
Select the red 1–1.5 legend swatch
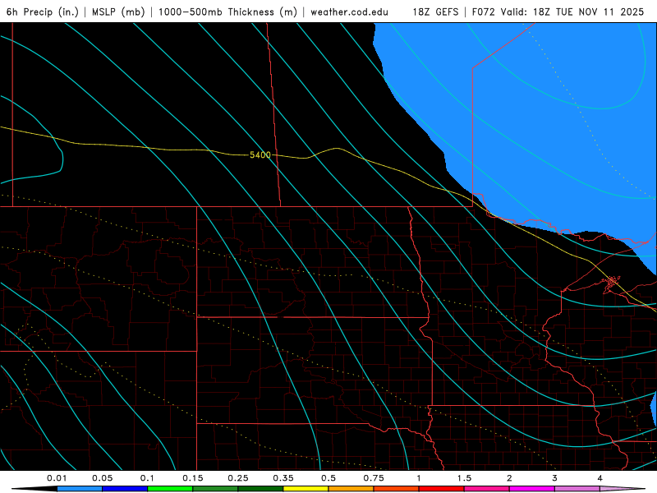[442, 489]
